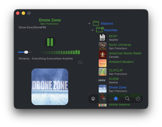Pause playback with the green pause button
The image size is (162, 127).
50,42
